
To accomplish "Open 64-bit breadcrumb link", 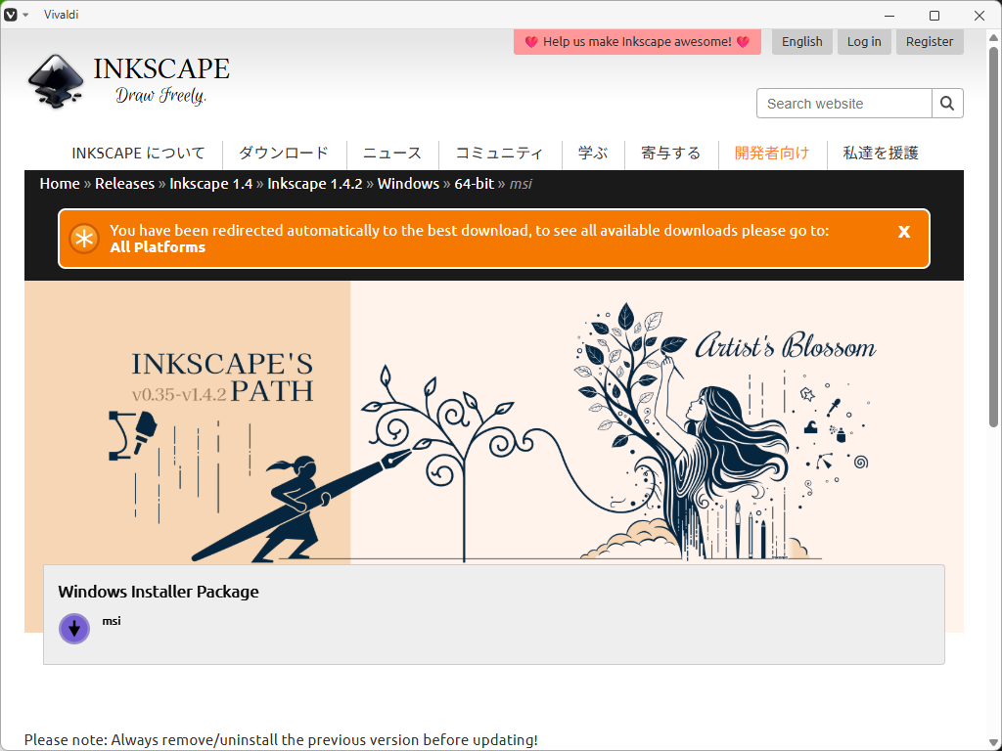I will 475,184.
